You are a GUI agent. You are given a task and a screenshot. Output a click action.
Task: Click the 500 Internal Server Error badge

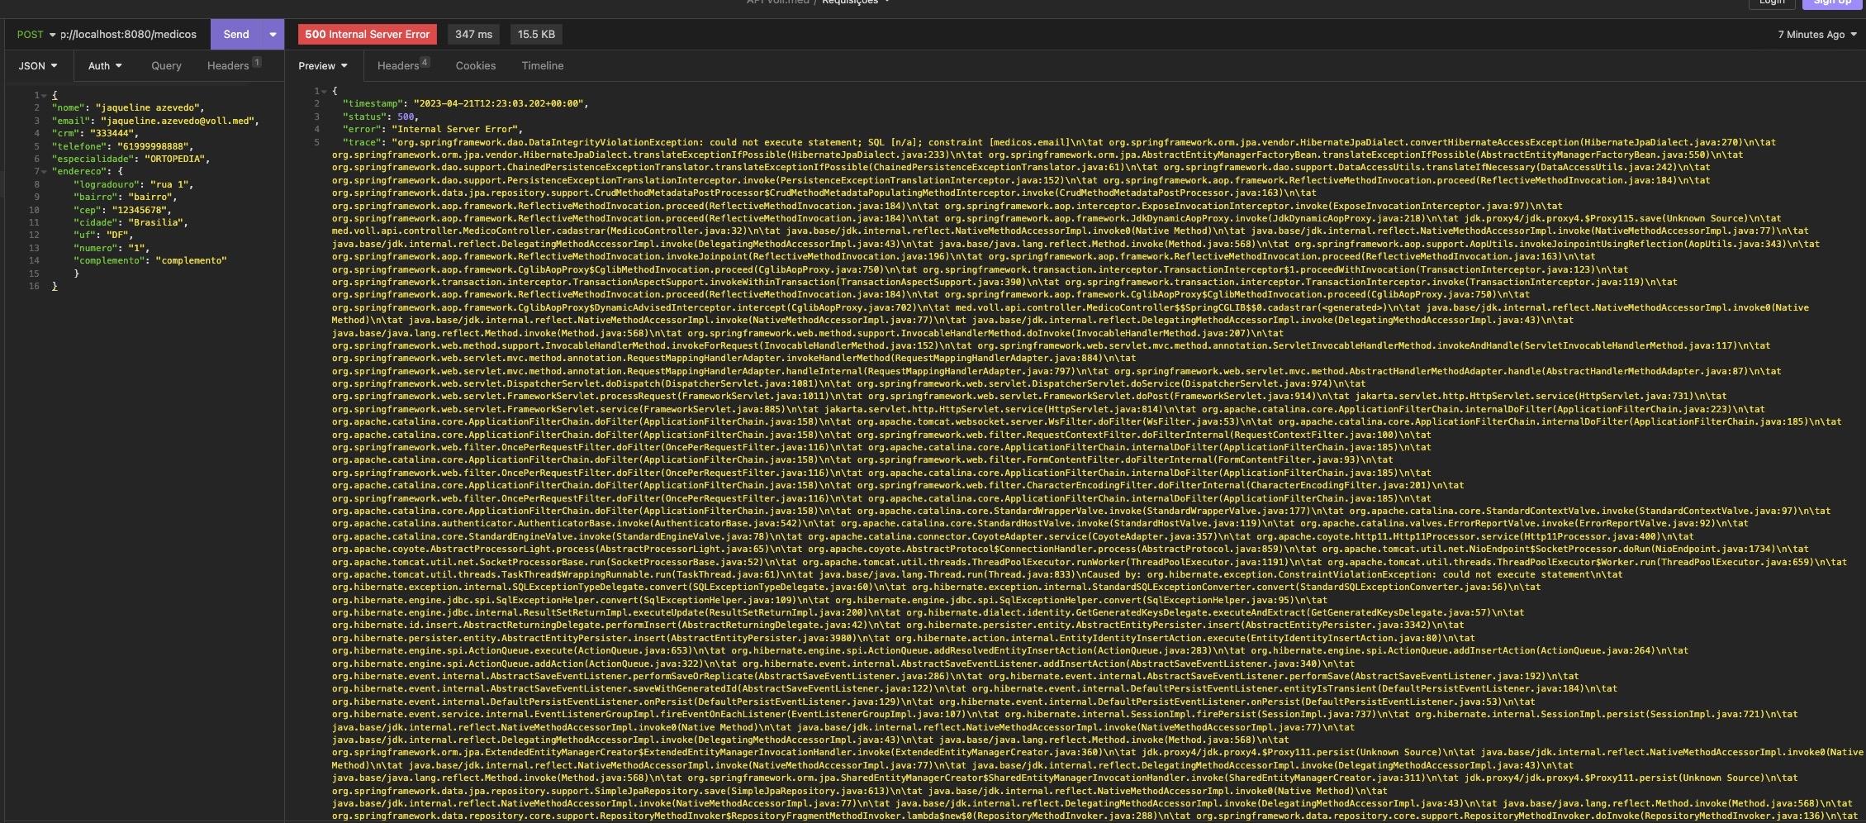tap(367, 35)
